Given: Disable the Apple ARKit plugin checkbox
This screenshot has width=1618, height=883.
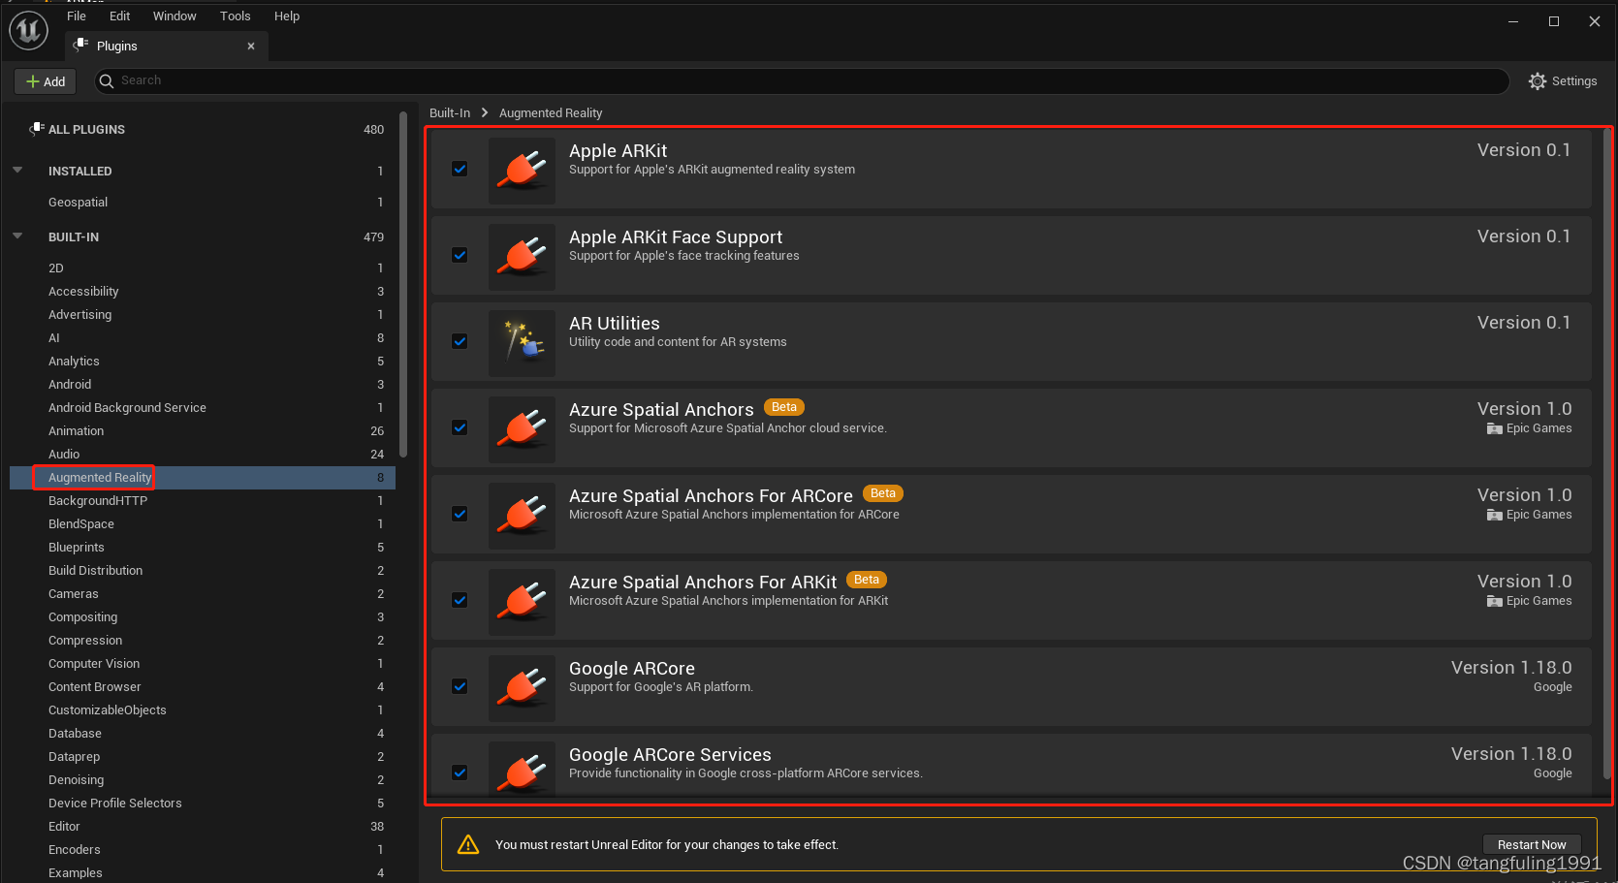Looking at the screenshot, I should point(460,169).
